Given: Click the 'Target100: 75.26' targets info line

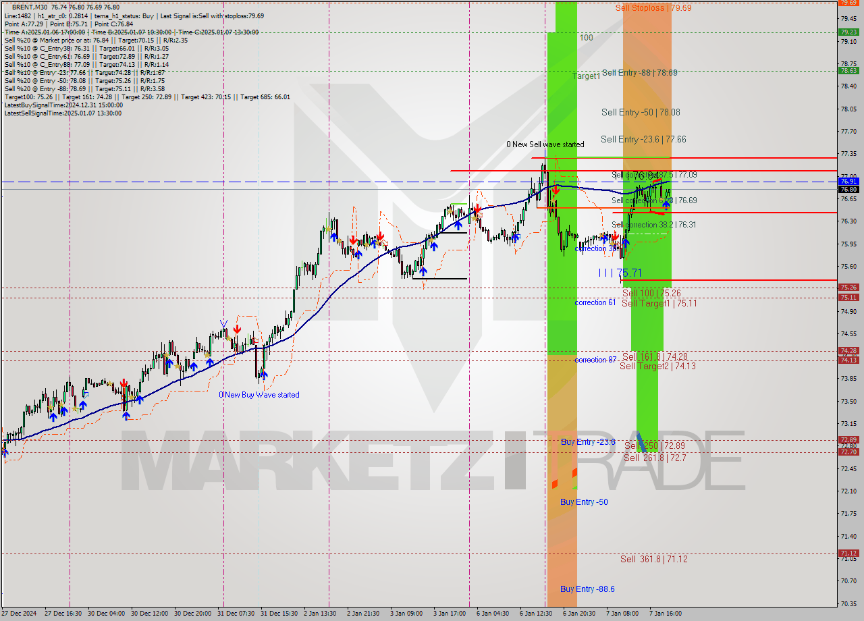Looking at the screenshot, I should tap(147, 97).
